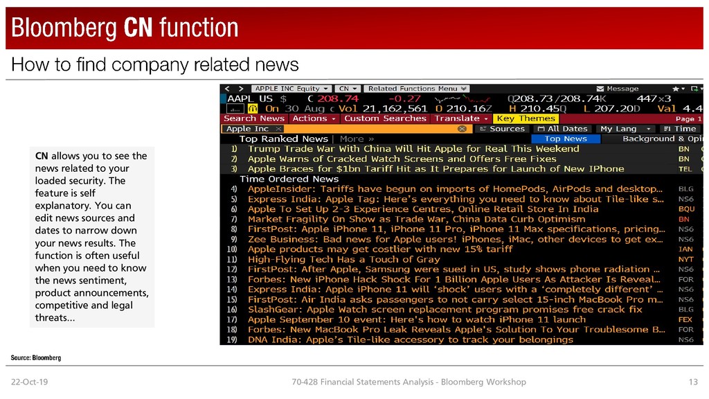Click the high price 210.45

[x=541, y=109]
